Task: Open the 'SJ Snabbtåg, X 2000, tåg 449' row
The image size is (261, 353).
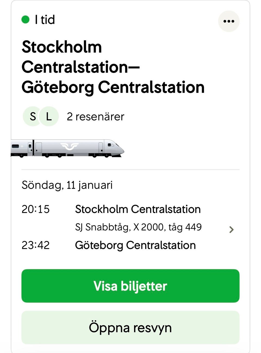Action: tap(138, 227)
